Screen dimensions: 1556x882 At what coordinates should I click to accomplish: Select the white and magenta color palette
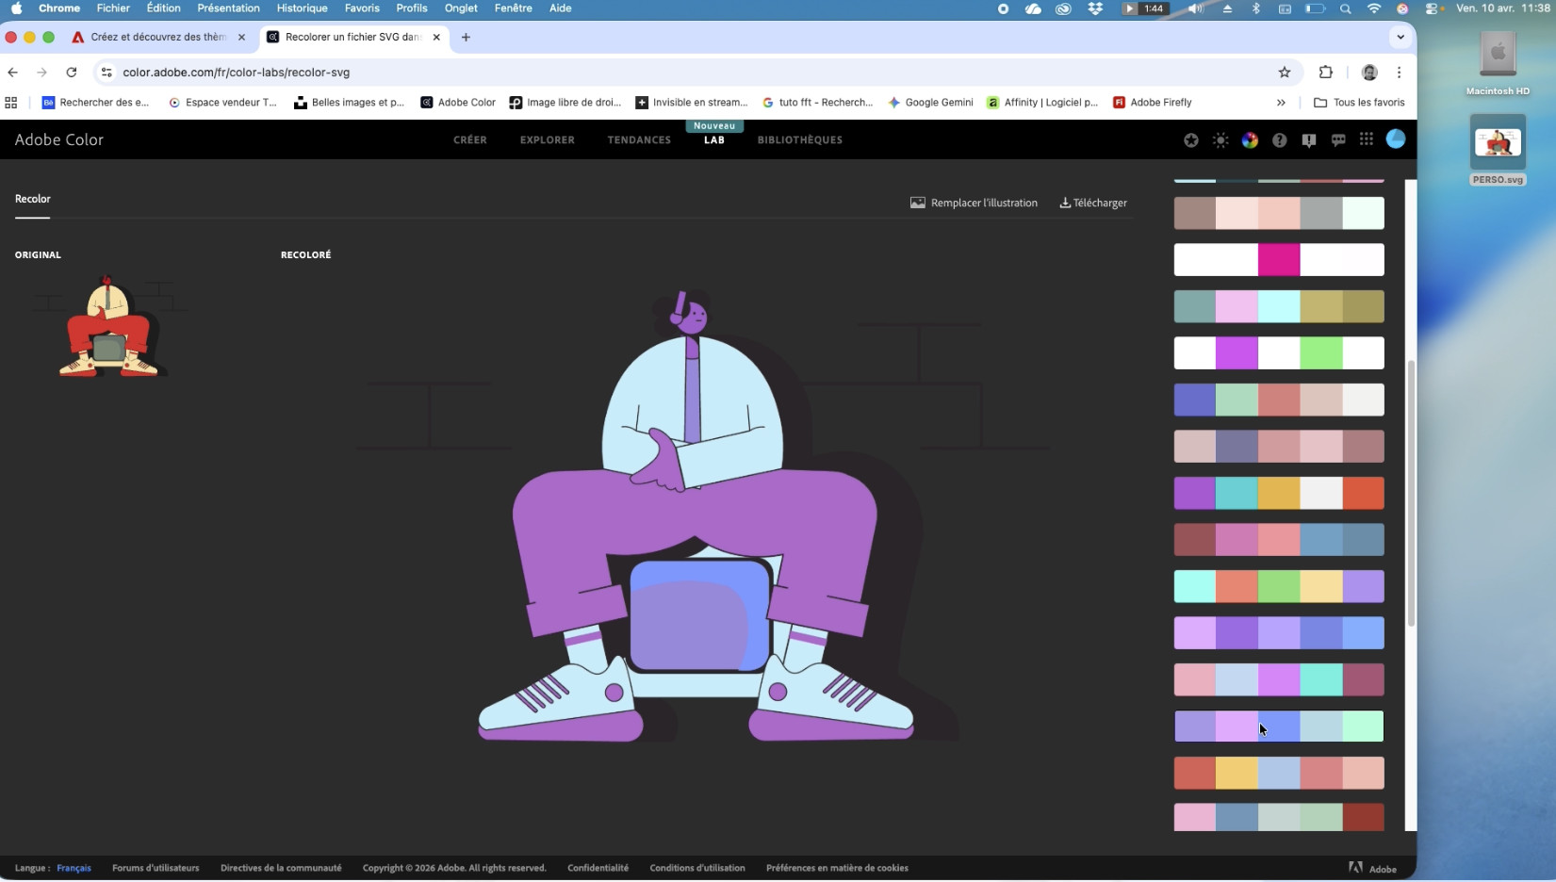[x=1278, y=259]
